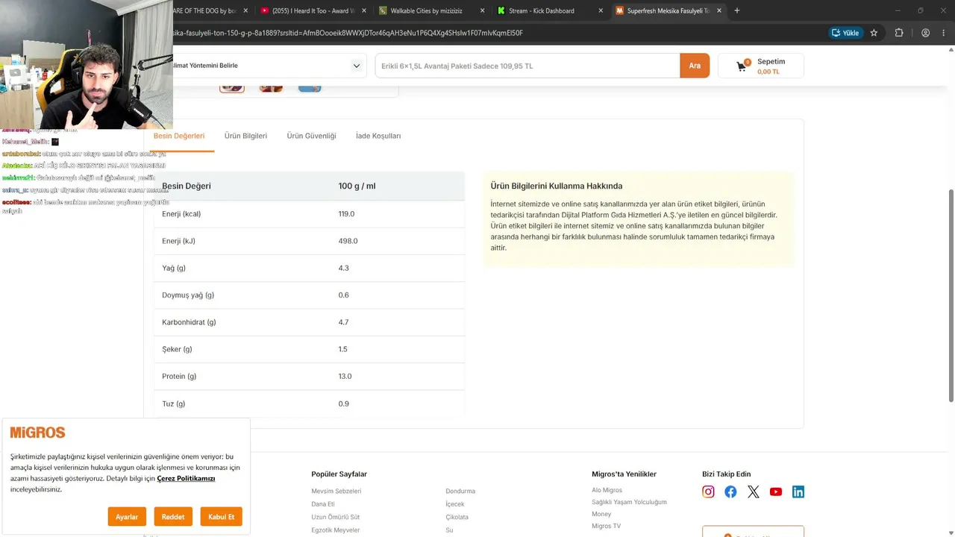955x537 pixels.
Task: Bookmark this page with star icon
Action: point(874,33)
